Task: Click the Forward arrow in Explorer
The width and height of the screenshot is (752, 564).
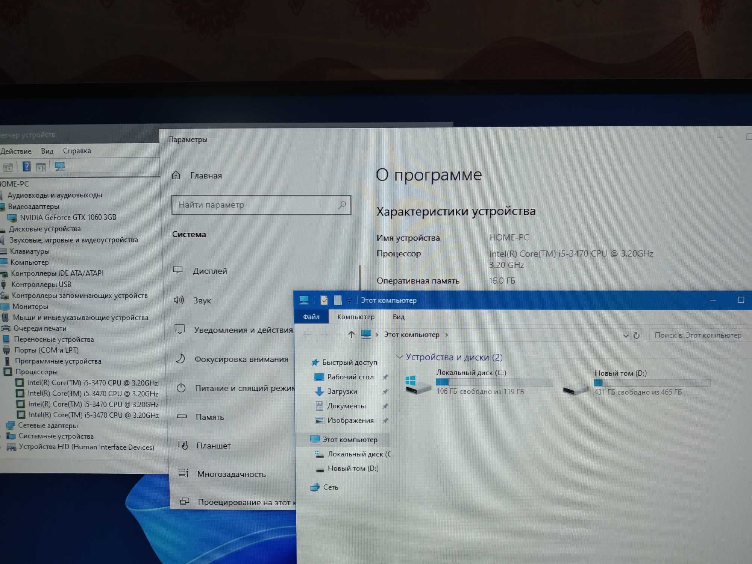Action: [324, 334]
